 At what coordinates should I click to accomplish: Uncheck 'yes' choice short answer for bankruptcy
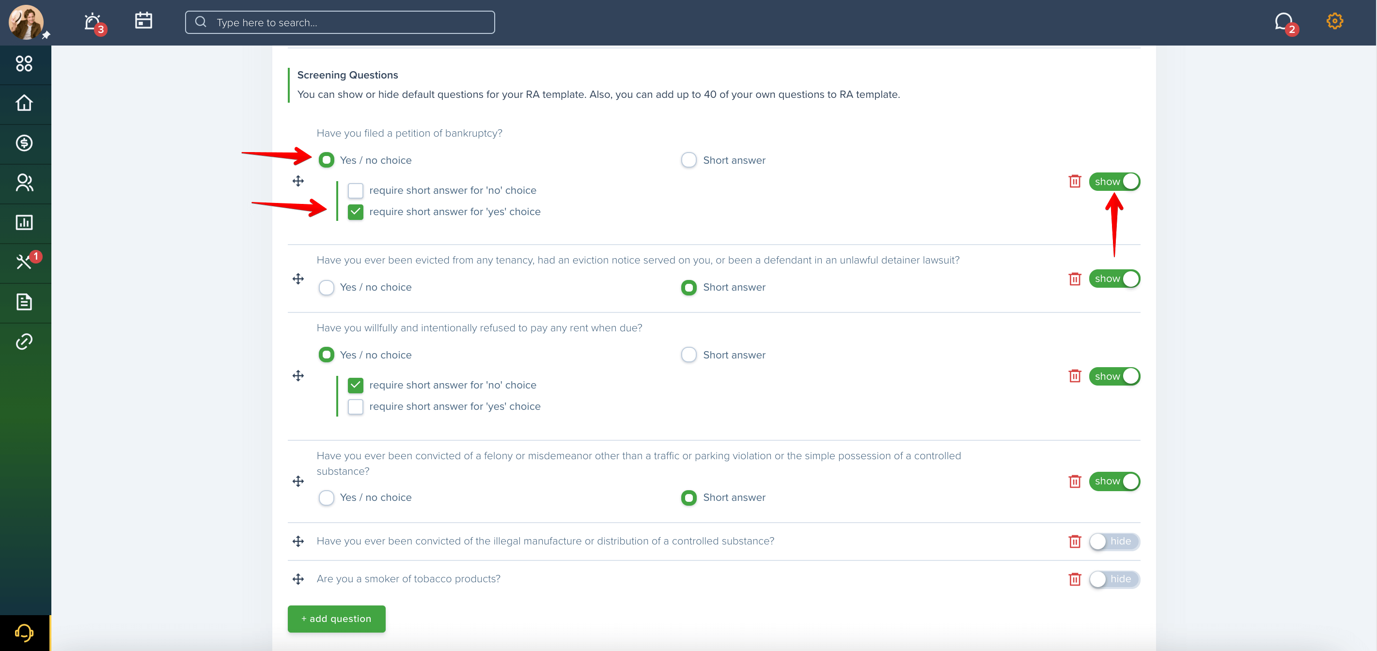click(x=356, y=212)
